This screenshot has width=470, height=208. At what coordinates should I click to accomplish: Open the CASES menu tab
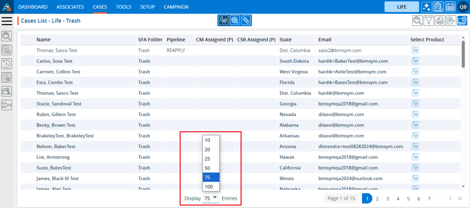pyautogui.click(x=100, y=7)
